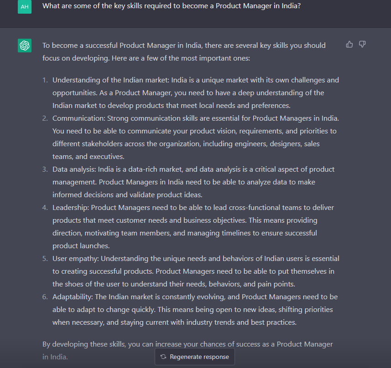Click the 'User empathy' list item text
391x368 pixels.
[x=196, y=271]
